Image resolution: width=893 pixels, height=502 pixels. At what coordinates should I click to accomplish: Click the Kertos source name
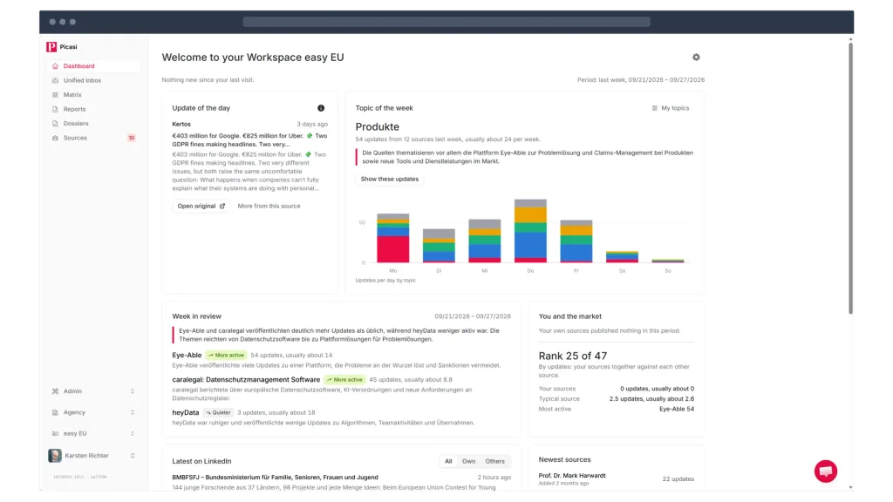(181, 124)
